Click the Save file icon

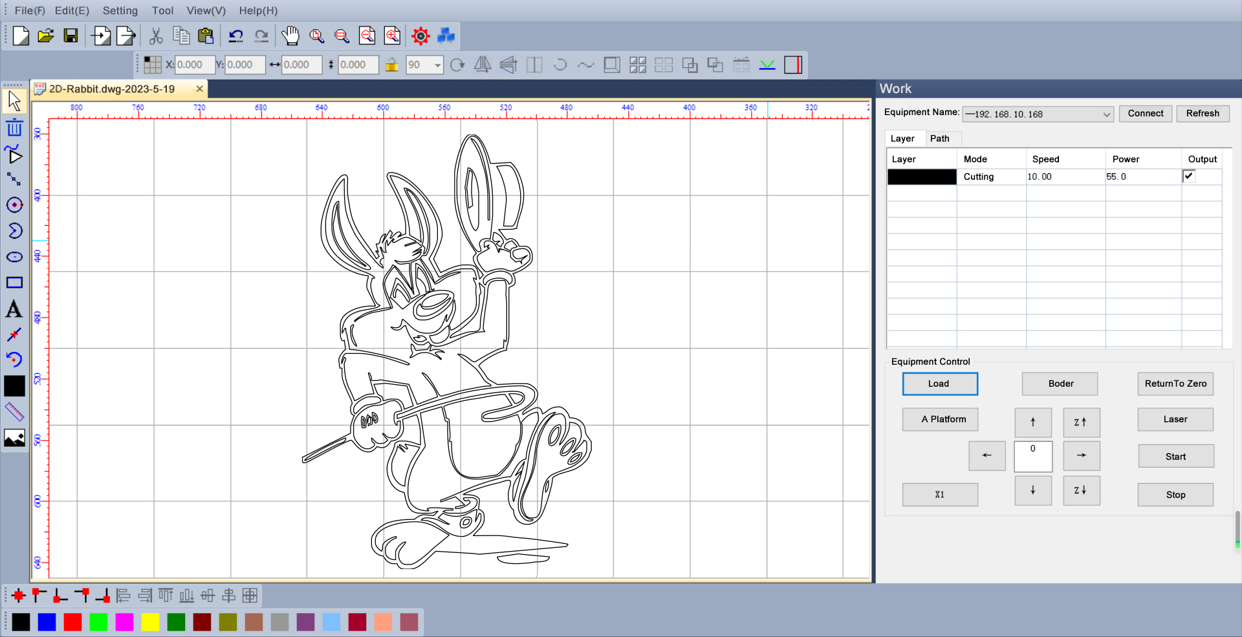(71, 36)
